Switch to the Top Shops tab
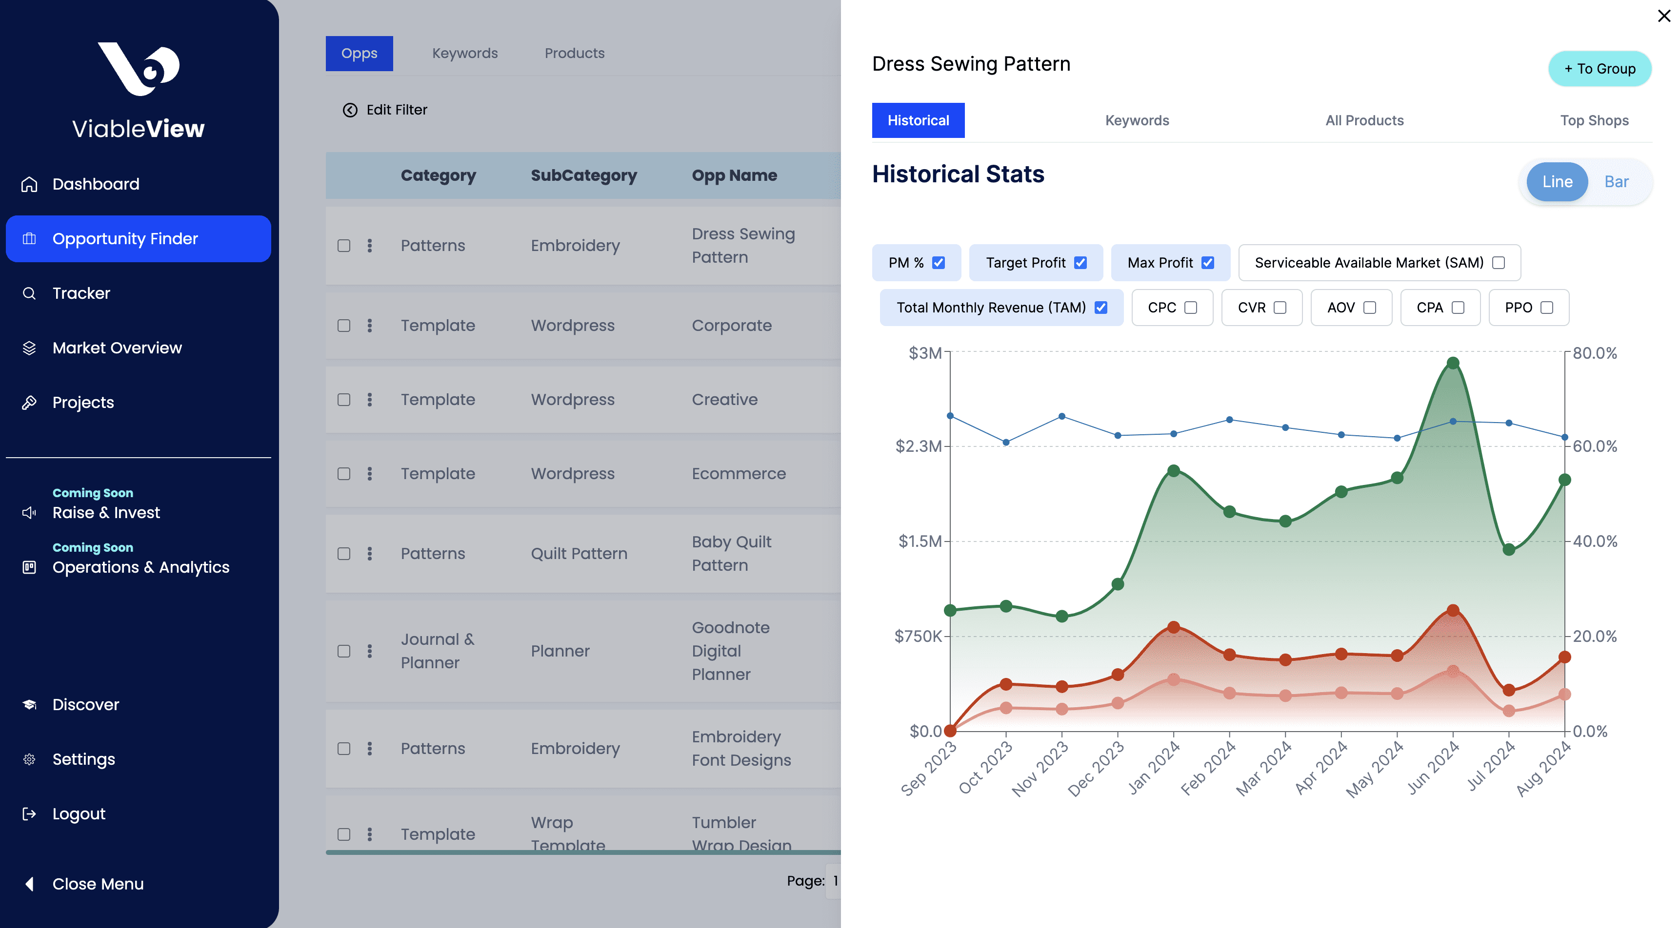This screenshot has height=928, width=1680. [1594, 120]
